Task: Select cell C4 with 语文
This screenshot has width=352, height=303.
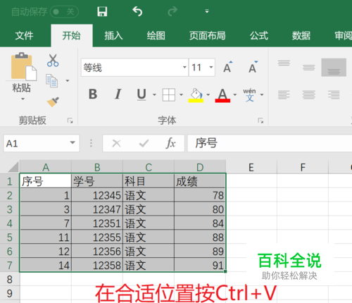Action: point(149,223)
